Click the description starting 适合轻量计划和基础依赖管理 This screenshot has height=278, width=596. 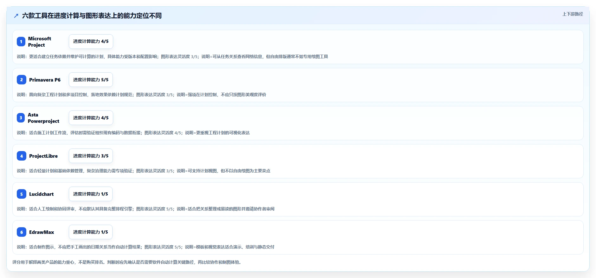(x=144, y=171)
